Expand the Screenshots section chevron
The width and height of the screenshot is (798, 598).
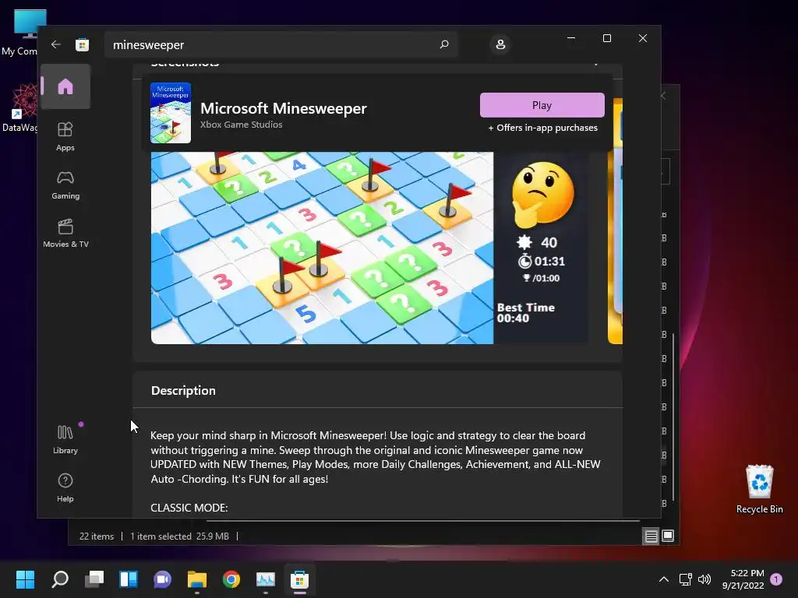point(598,63)
